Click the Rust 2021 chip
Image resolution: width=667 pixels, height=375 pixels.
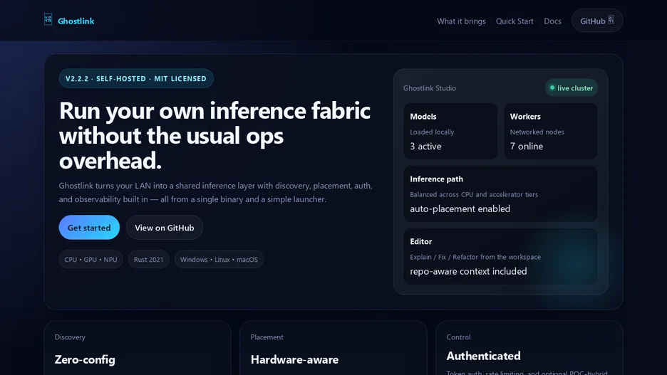[x=148, y=260]
